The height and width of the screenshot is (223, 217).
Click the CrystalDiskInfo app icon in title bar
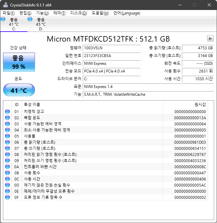[5, 5]
